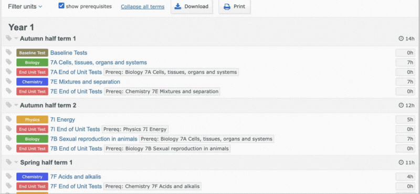Click tag icon beside 7B Sexual reproduction unit
Image resolution: width=420 pixels, height=194 pixels.
click(x=9, y=138)
